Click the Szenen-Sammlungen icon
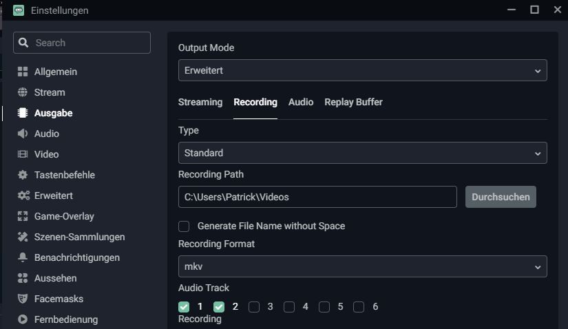Viewport: 568px width, 329px height. (x=23, y=237)
